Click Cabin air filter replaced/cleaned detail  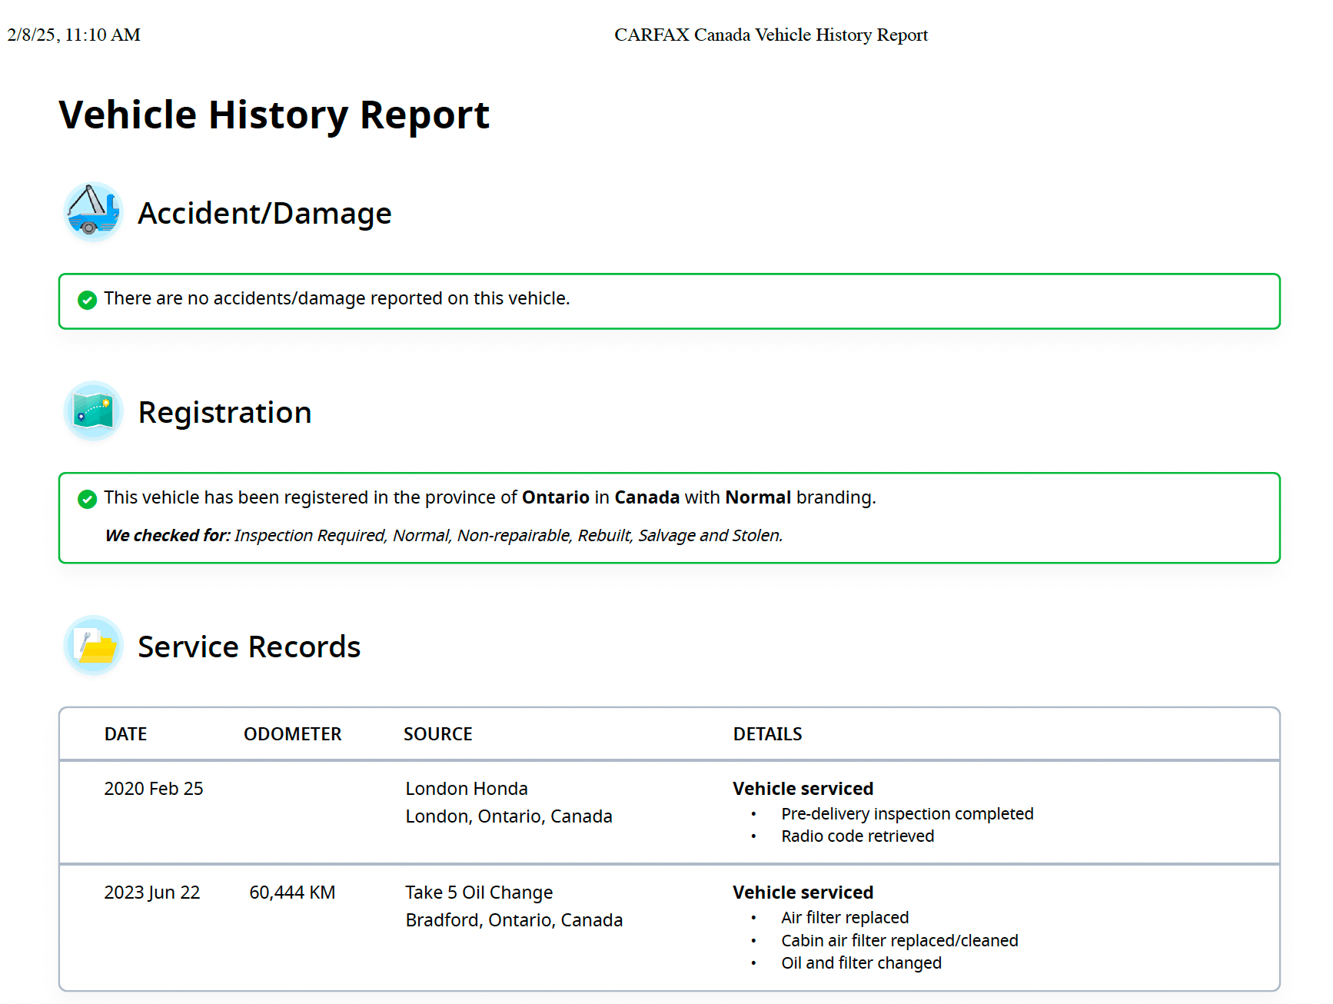coord(899,940)
